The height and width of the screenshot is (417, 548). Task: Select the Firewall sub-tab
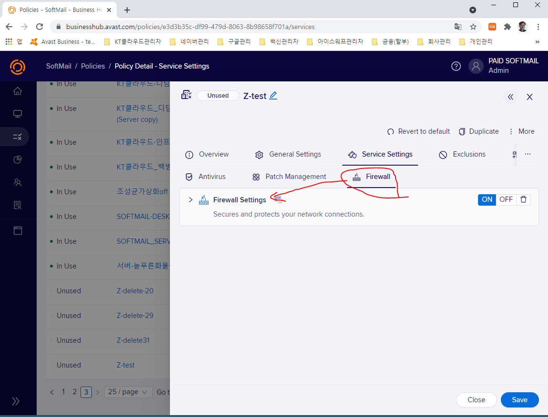click(371, 177)
